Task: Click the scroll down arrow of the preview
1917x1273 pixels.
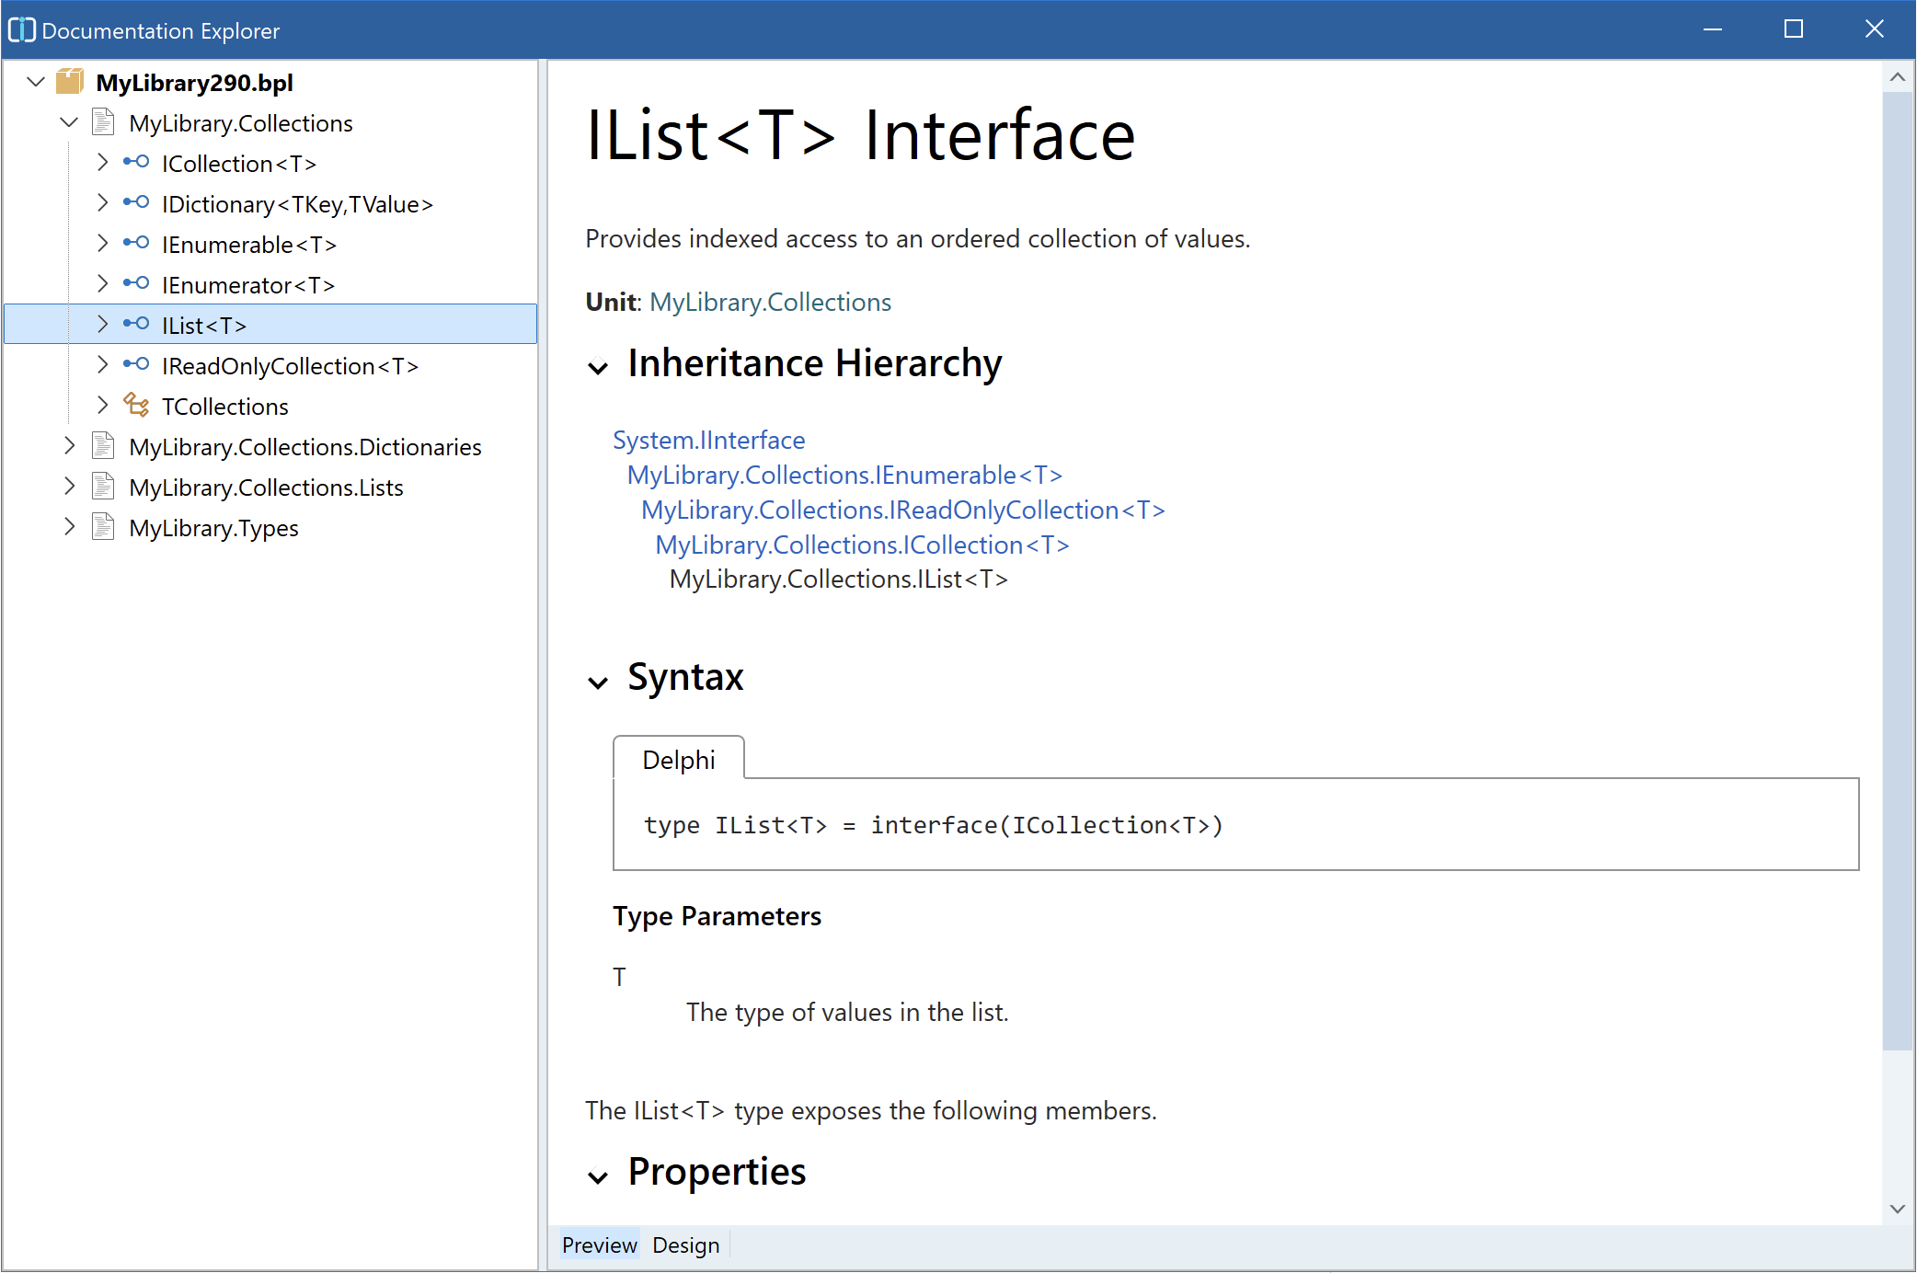Action: click(1897, 1209)
